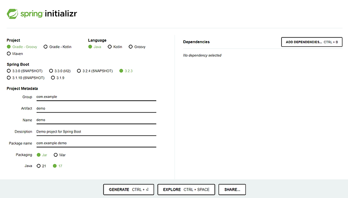Choose Groovy language radio
Image resolution: width=348 pixels, height=198 pixels.
tap(137, 47)
